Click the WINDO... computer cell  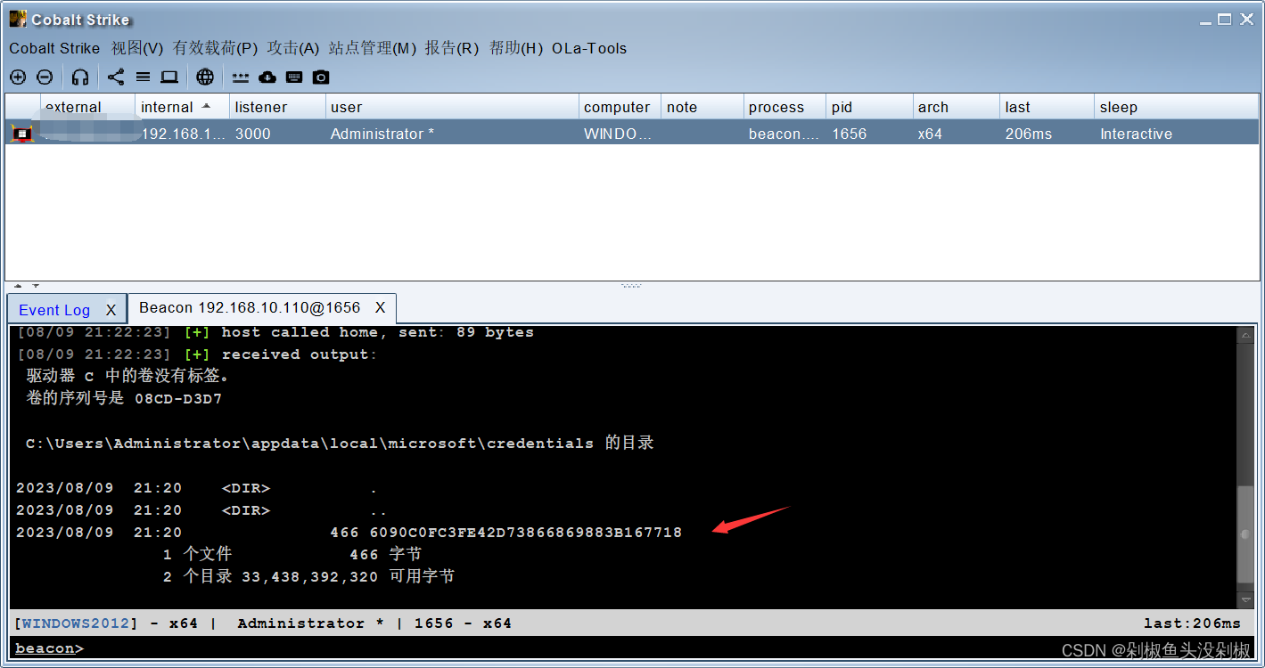(618, 134)
